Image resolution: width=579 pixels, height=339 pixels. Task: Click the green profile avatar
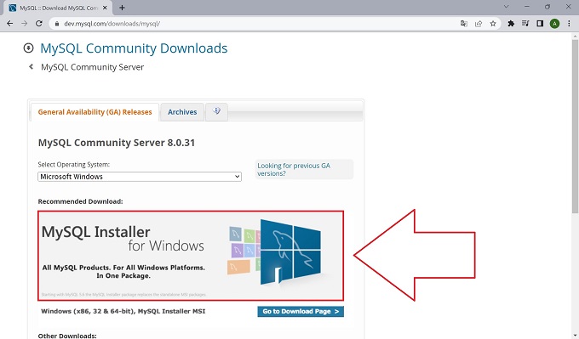(554, 24)
